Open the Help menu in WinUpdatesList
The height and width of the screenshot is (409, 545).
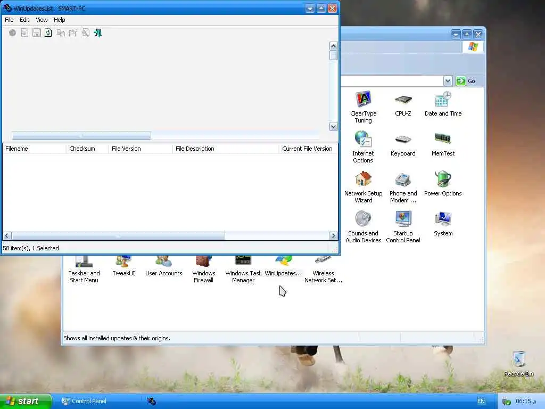tap(60, 20)
